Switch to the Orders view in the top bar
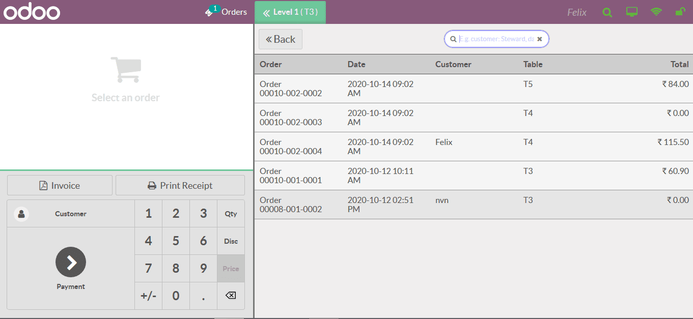 point(233,12)
